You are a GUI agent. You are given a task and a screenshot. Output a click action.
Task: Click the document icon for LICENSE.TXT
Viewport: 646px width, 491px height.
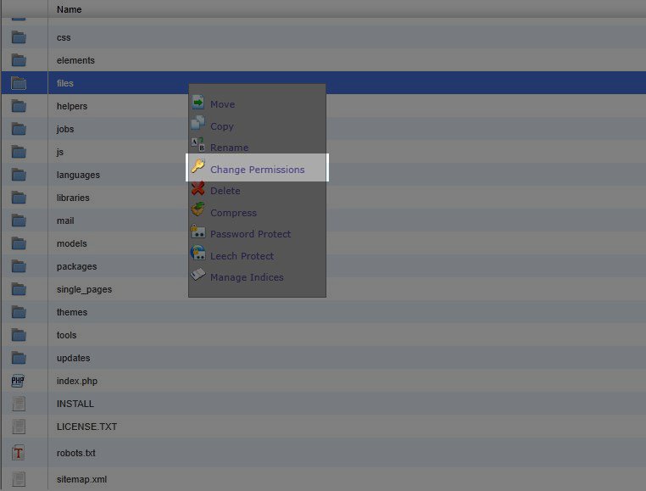point(19,427)
